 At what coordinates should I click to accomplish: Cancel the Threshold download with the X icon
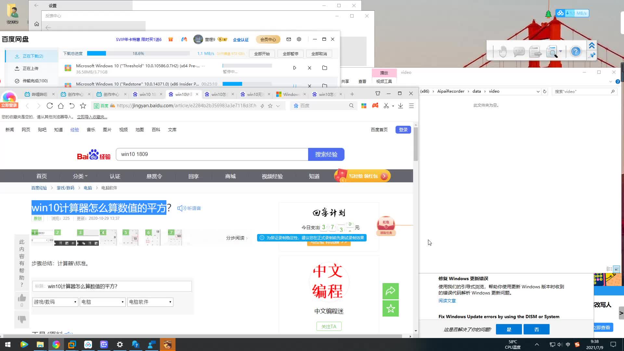(309, 68)
